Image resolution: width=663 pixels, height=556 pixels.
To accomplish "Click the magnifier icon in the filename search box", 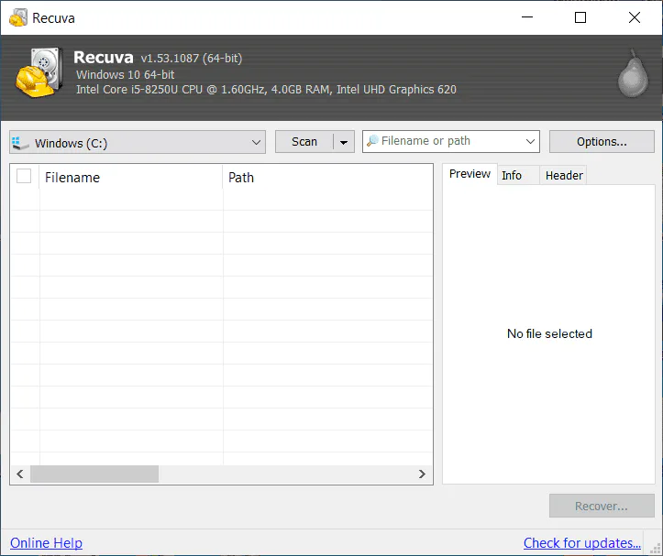I will click(372, 141).
